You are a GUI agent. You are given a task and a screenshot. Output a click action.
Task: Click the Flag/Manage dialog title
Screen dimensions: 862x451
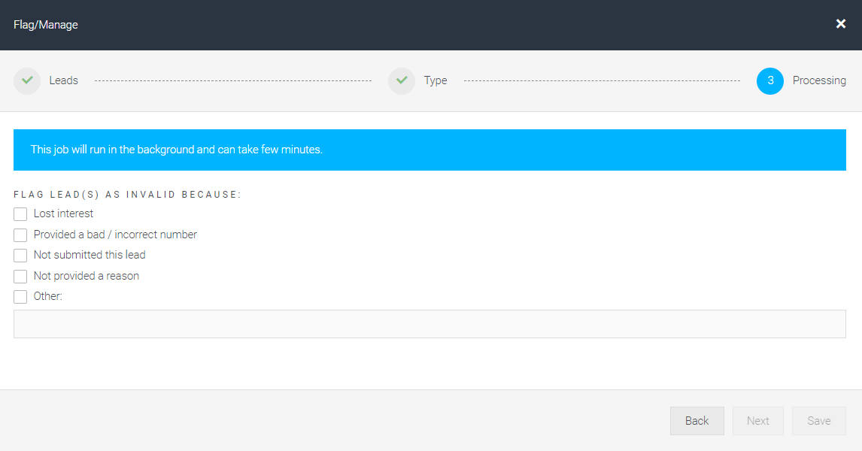pos(46,25)
